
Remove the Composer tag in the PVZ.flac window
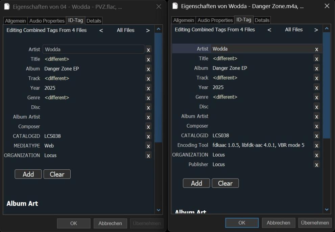coord(148,127)
